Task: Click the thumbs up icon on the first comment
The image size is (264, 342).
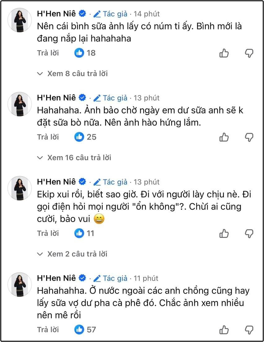Action: pyautogui.click(x=224, y=53)
